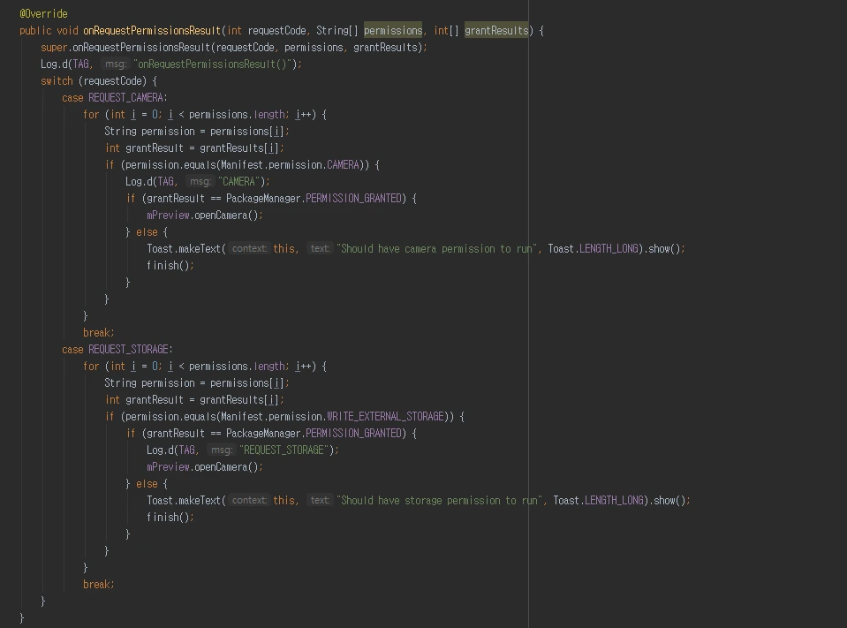Image resolution: width=847 pixels, height=628 pixels.
Task: Click the switch keyword
Action: point(57,80)
